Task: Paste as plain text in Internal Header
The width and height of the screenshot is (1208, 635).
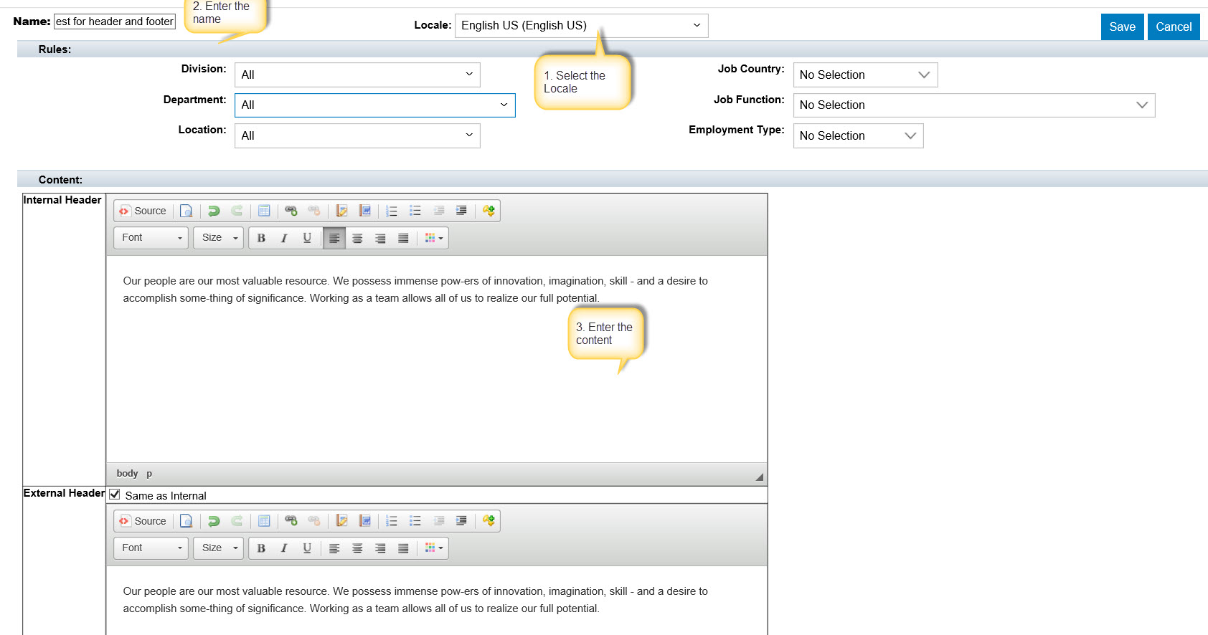Action: click(342, 211)
